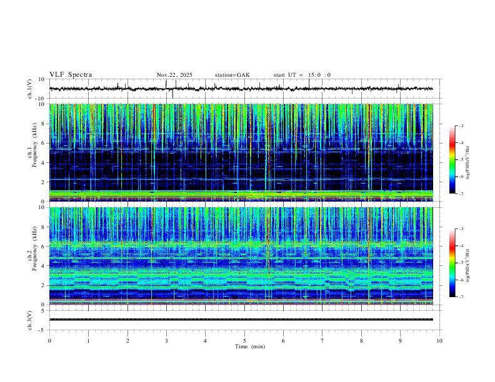The width and height of the screenshot is (495, 382).
Task: Click the time axis tick label '10'
Action: point(439,341)
